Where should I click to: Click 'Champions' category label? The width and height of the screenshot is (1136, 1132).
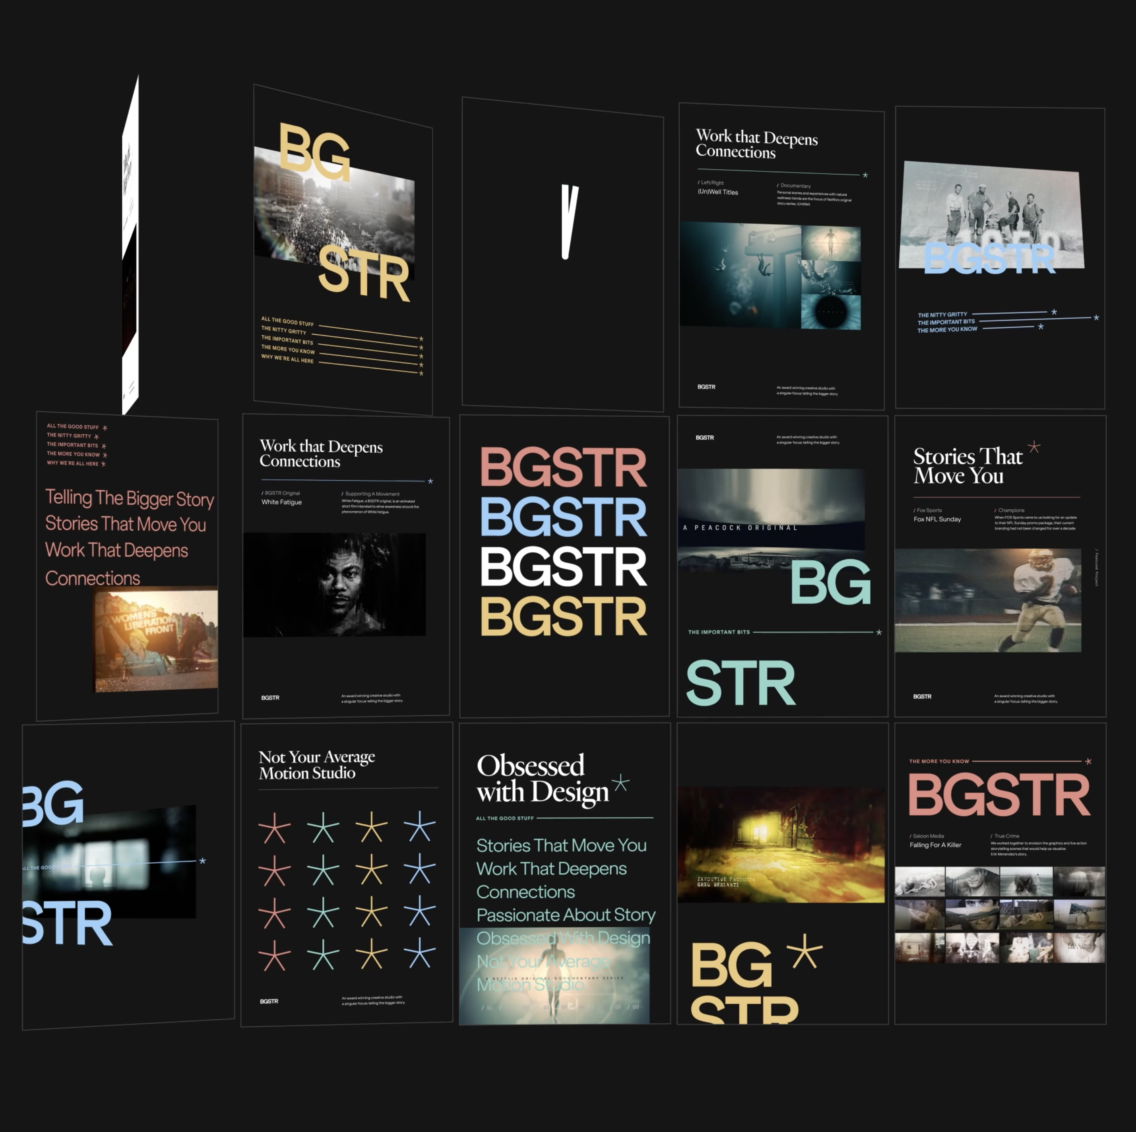click(1010, 510)
